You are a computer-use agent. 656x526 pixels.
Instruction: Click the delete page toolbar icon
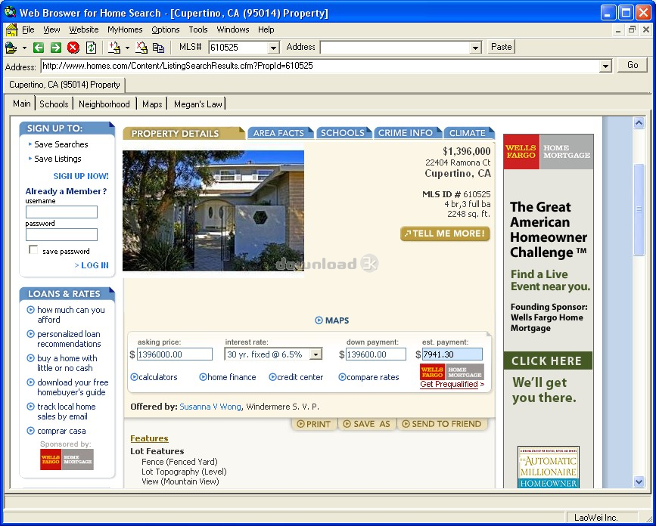(142, 48)
